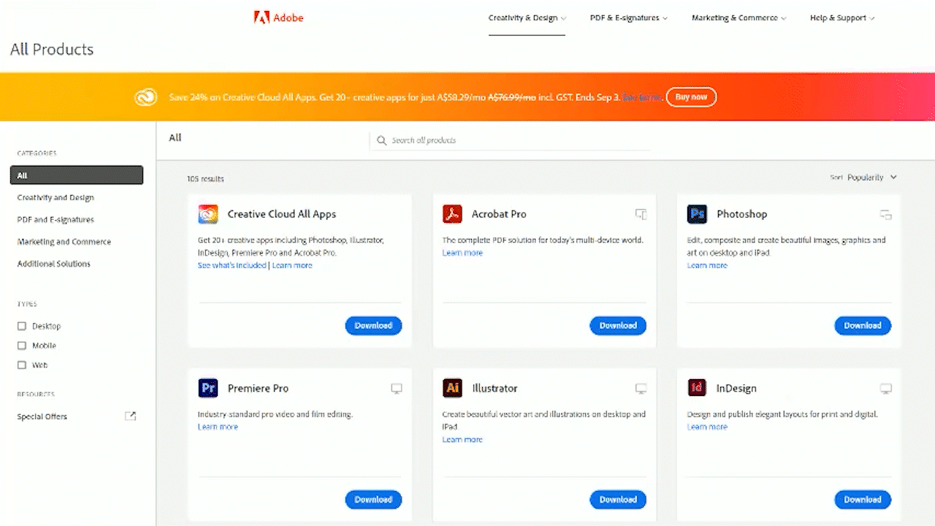The image size is (935, 526).
Task: Open the Help & Support menu
Action: coord(842,18)
